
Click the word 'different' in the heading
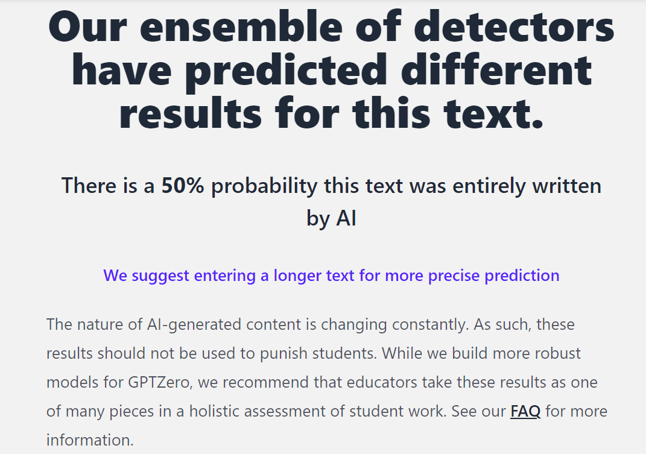pos(496,70)
